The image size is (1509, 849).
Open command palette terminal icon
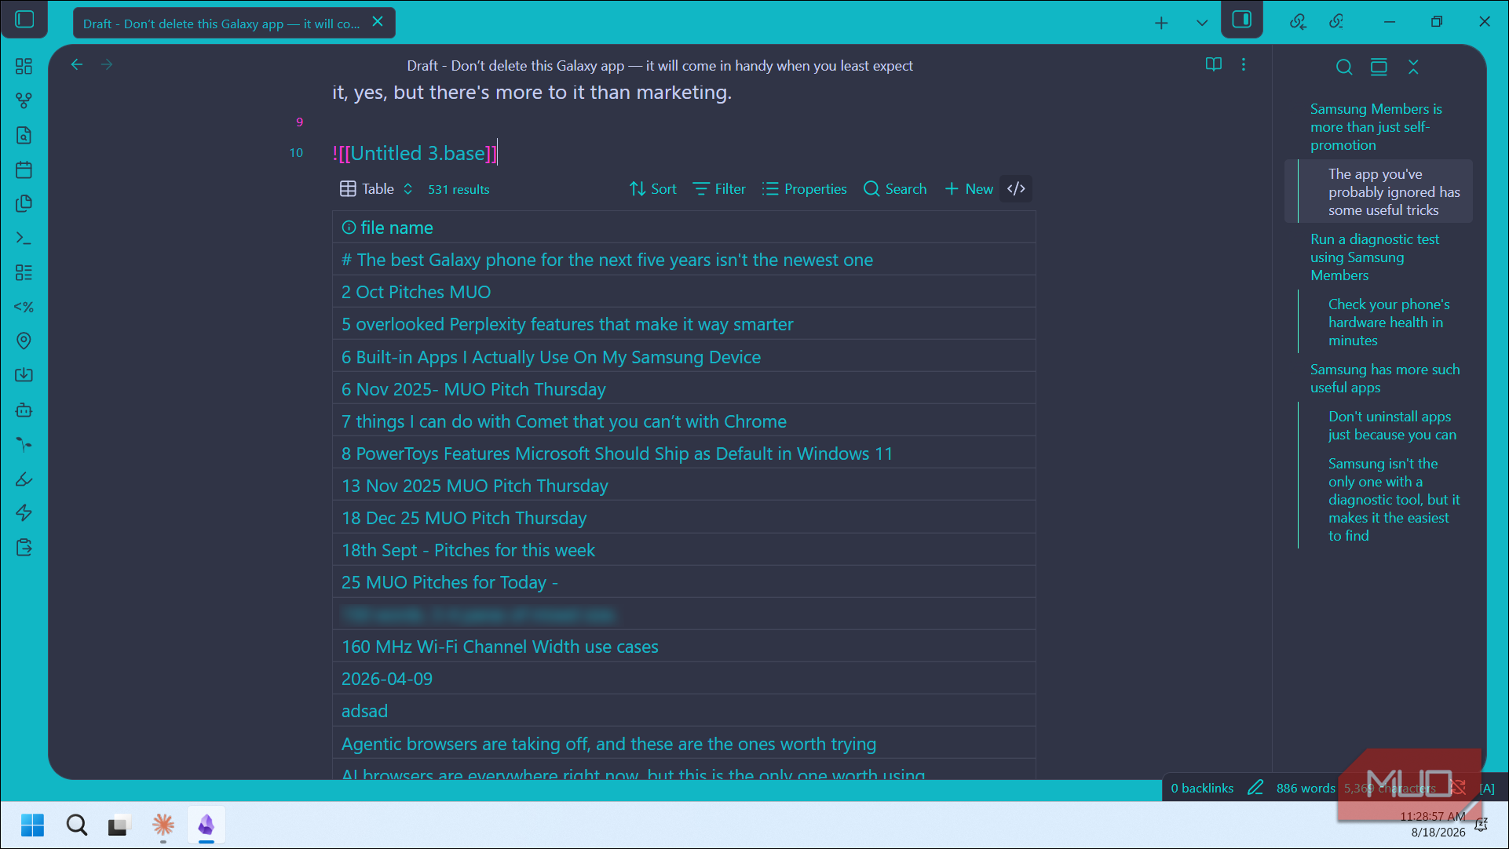[24, 238]
